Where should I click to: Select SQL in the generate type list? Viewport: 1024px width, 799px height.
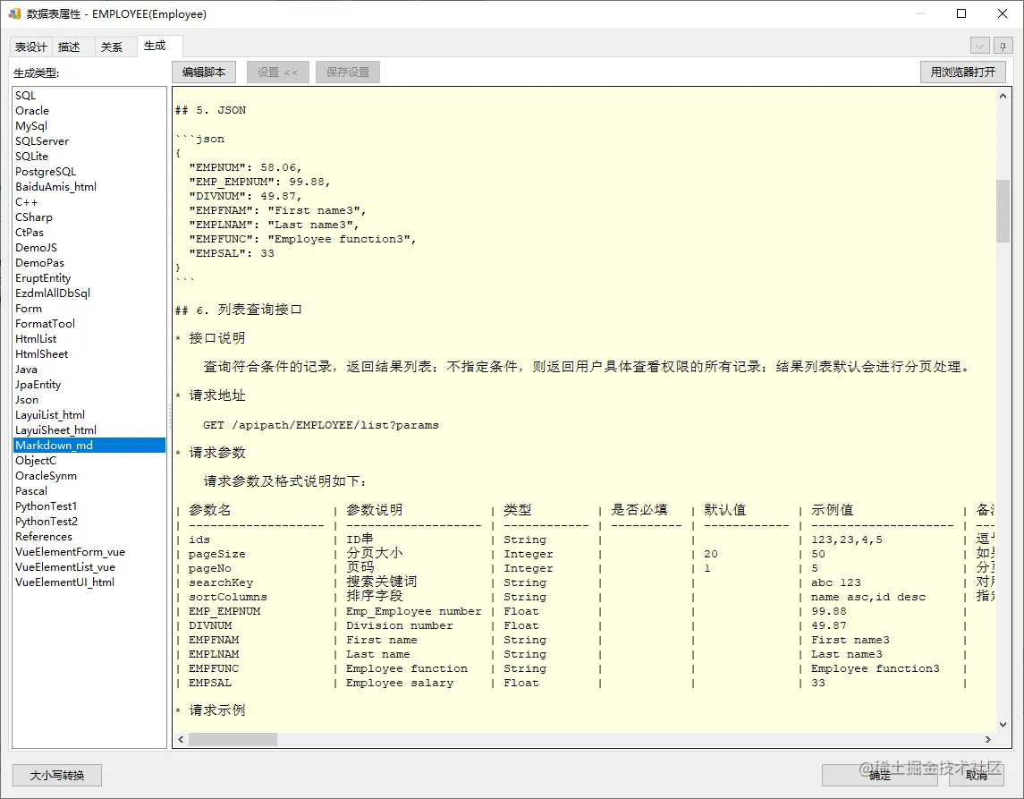click(x=89, y=96)
